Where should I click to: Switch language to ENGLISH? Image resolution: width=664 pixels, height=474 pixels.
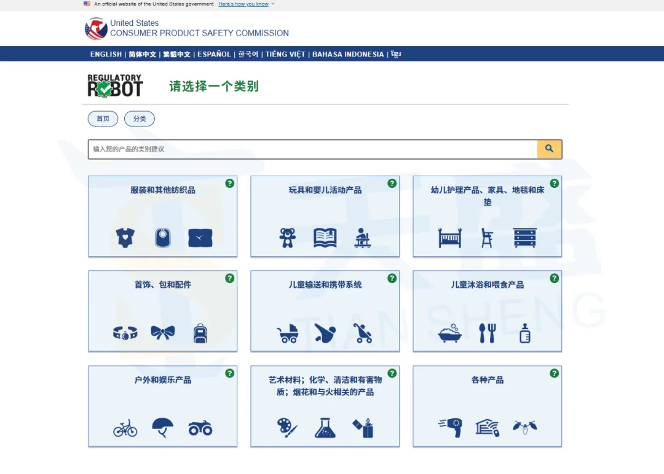tap(106, 54)
